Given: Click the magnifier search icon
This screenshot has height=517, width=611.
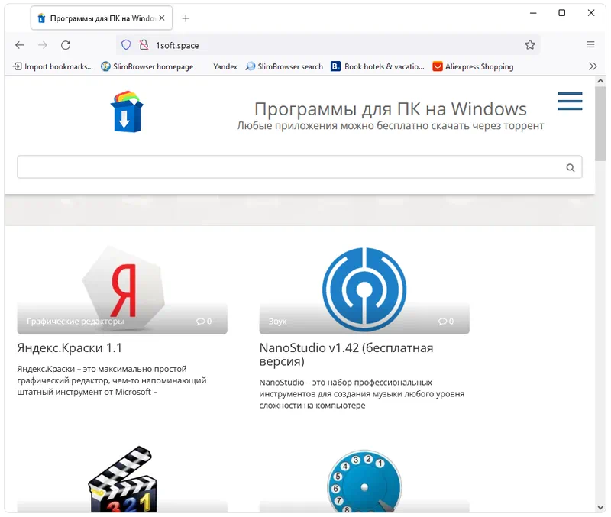Looking at the screenshot, I should tap(570, 167).
